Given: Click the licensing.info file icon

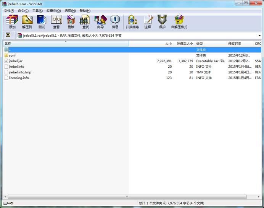Looking at the screenshot, I should point(6,78).
